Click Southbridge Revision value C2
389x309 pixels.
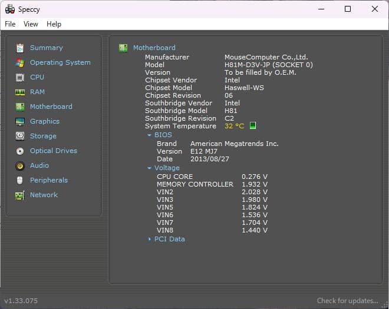point(229,118)
